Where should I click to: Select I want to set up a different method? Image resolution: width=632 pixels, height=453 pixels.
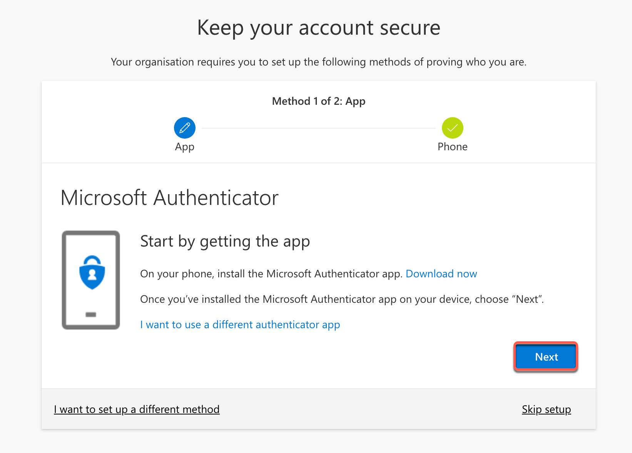137,409
